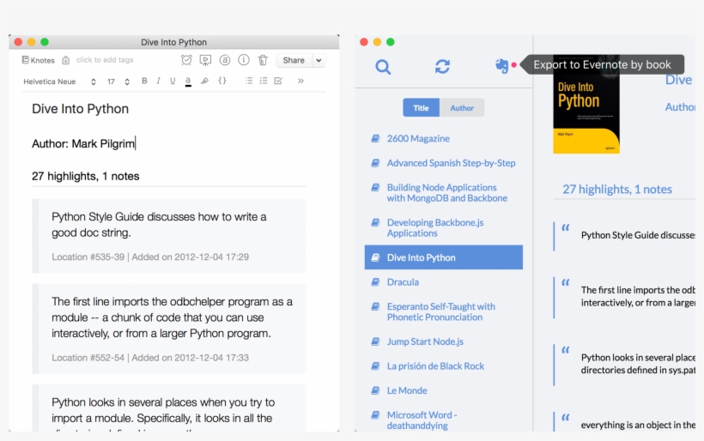
Task: Toggle italic text formatting
Action: (158, 82)
